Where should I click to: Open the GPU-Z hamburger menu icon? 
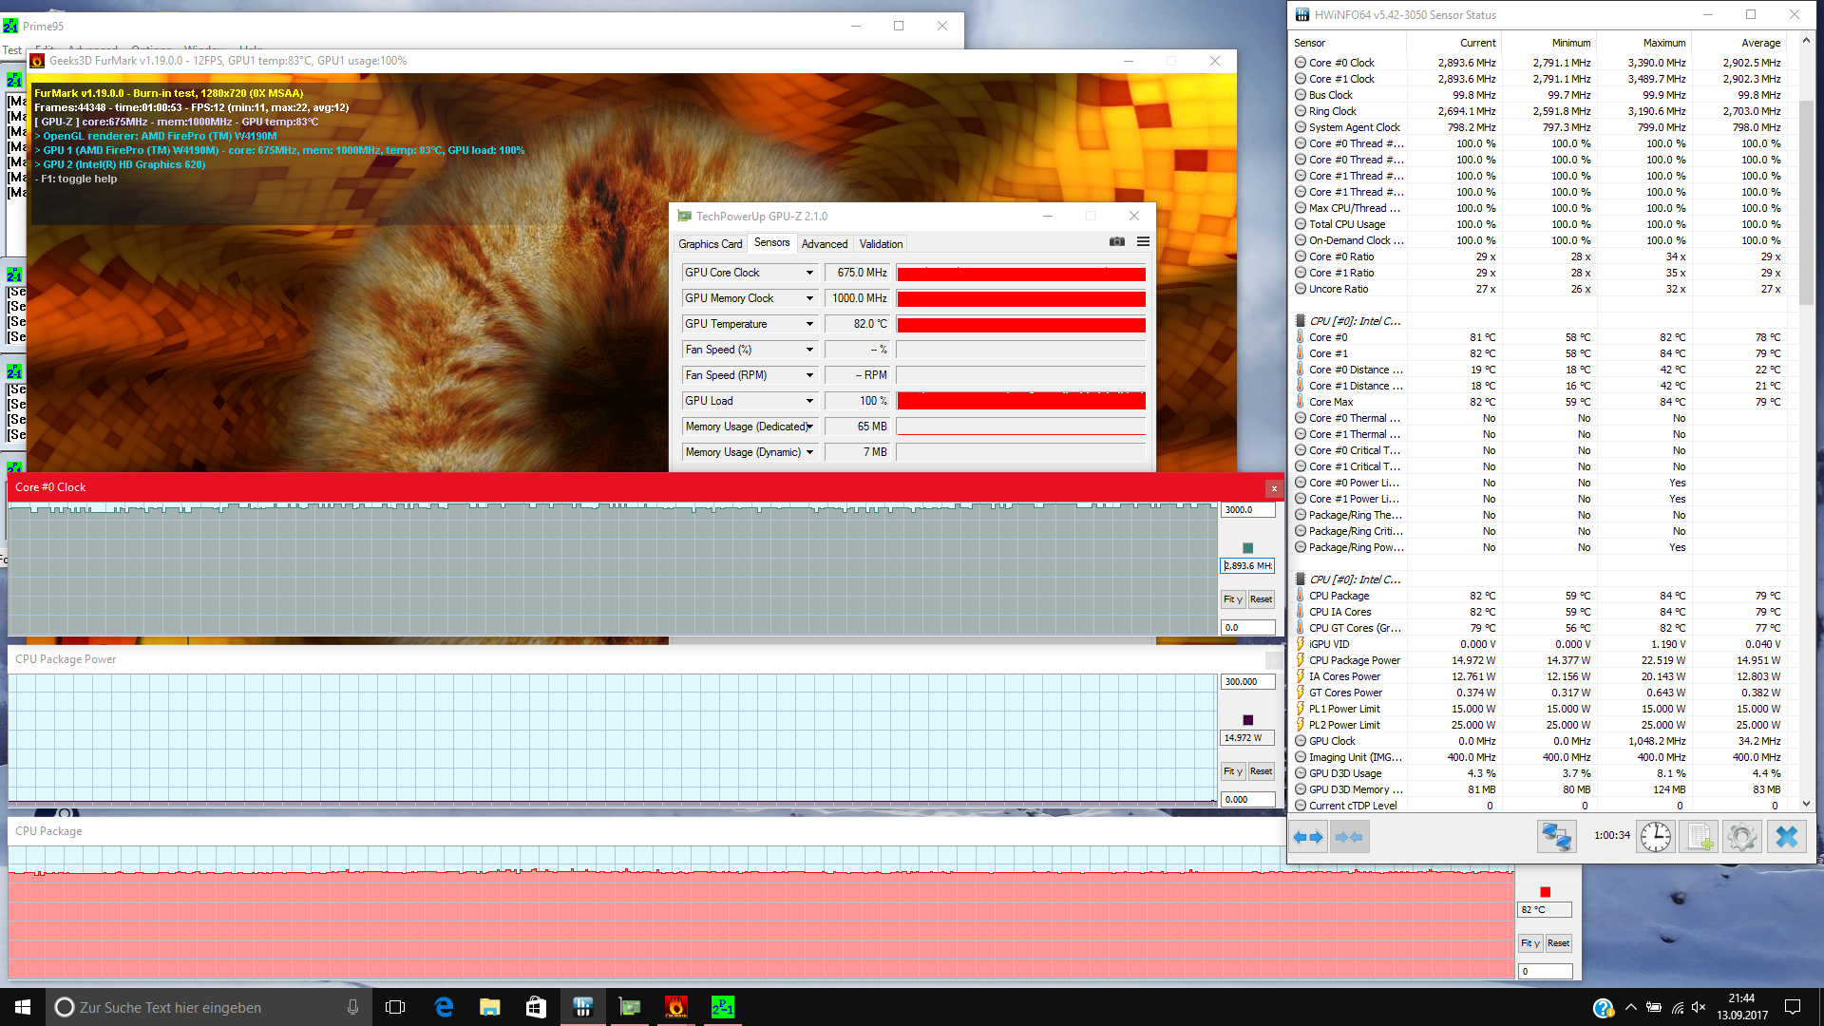point(1143,242)
